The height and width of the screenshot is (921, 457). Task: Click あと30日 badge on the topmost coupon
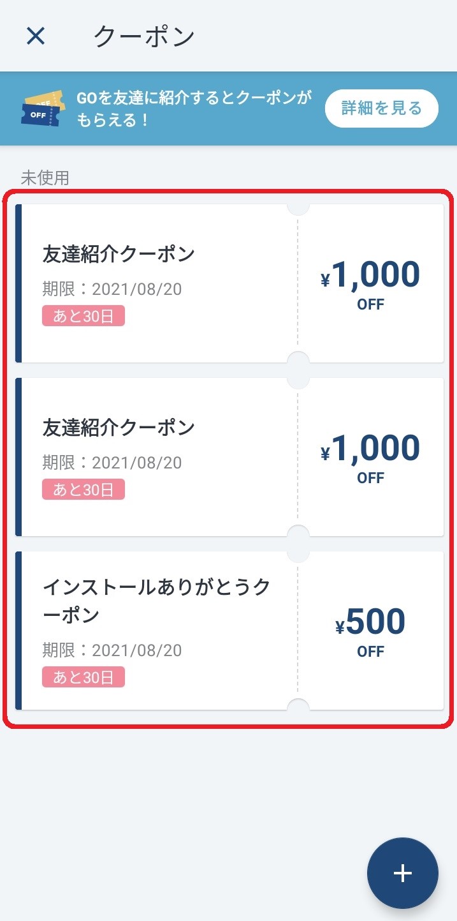[83, 316]
